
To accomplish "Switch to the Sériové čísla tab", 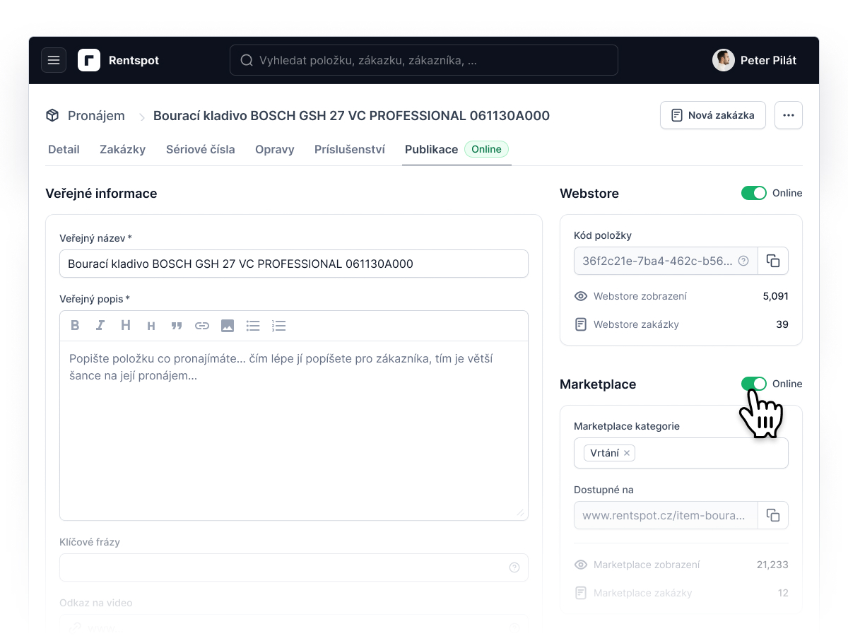I will [201, 149].
